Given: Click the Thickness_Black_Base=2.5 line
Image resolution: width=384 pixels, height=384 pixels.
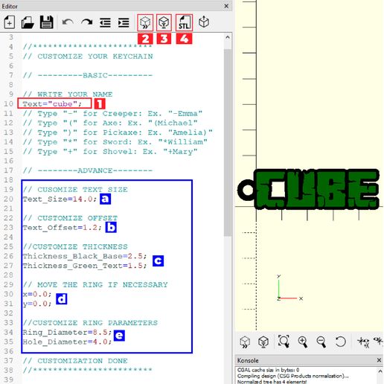Looking at the screenshot, I should (85, 256).
